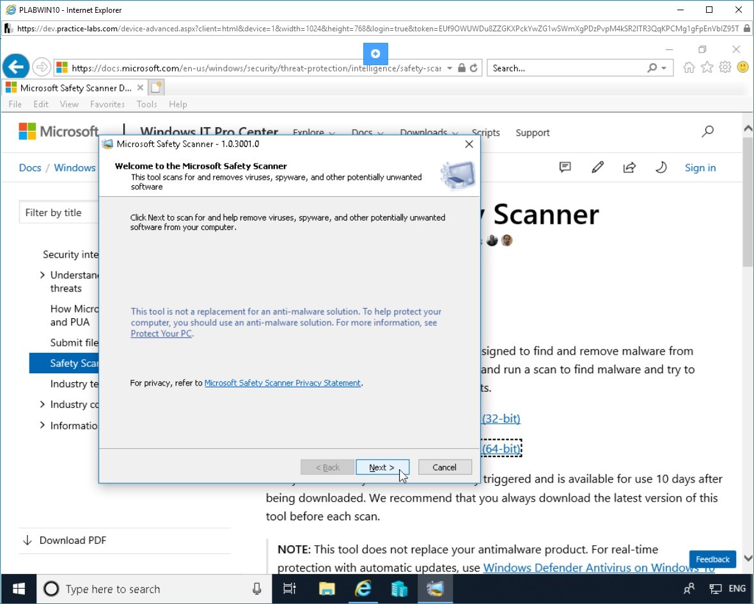Click the Next button in Safety Scanner dialog
Image resolution: width=754 pixels, height=604 pixels.
382,467
